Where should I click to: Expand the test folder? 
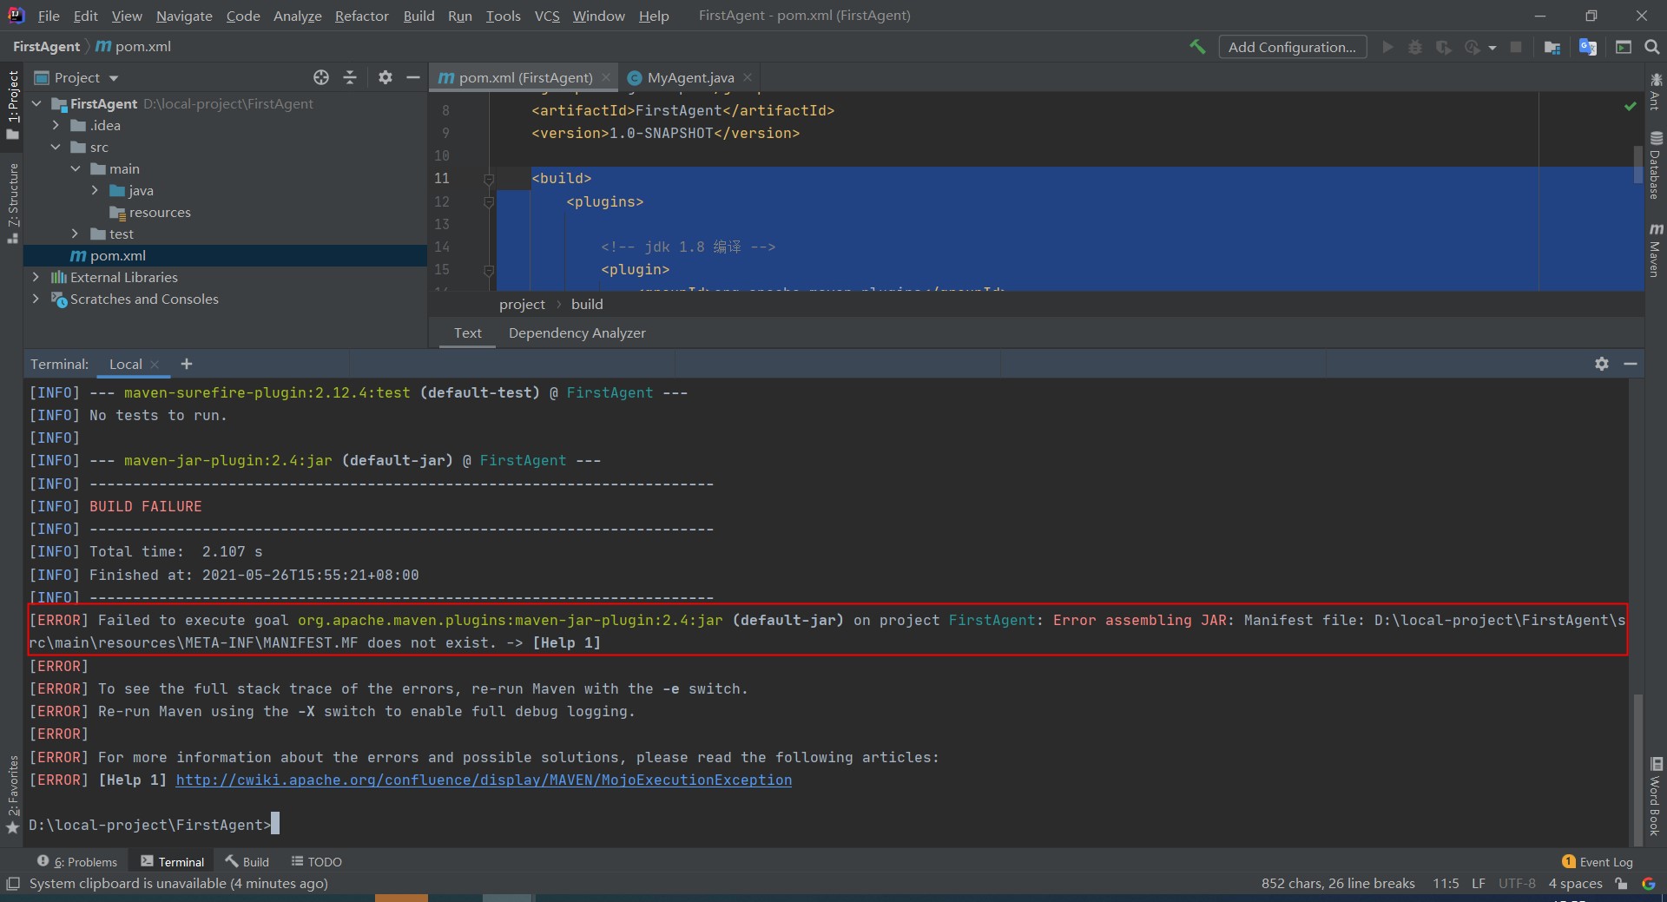click(76, 234)
